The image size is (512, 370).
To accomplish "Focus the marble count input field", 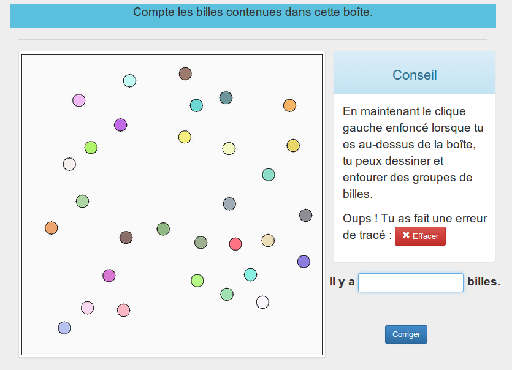I will coord(410,282).
